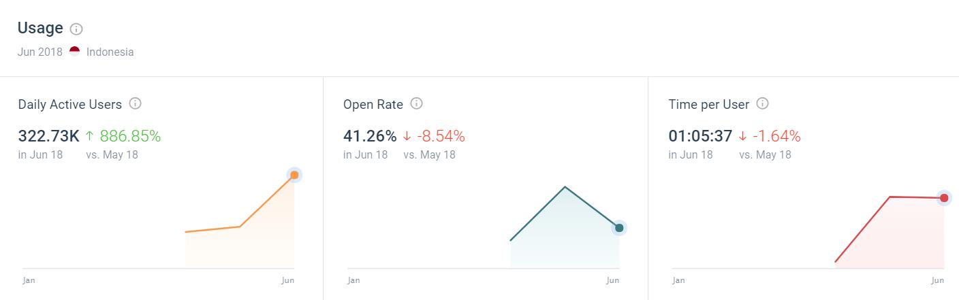Click the 322.73K daily active users value
The image size is (959, 300).
pyautogui.click(x=48, y=136)
